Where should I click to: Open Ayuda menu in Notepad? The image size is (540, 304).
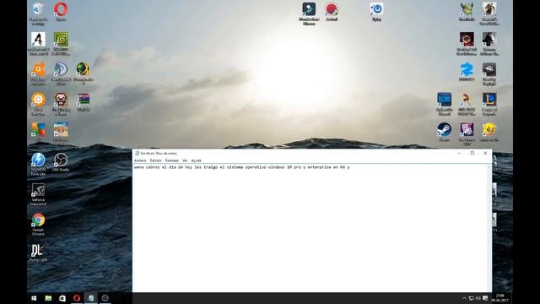click(196, 160)
